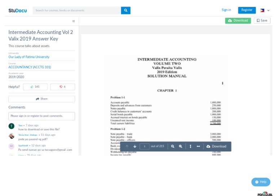Expand the language dropdown chevron

point(268,10)
